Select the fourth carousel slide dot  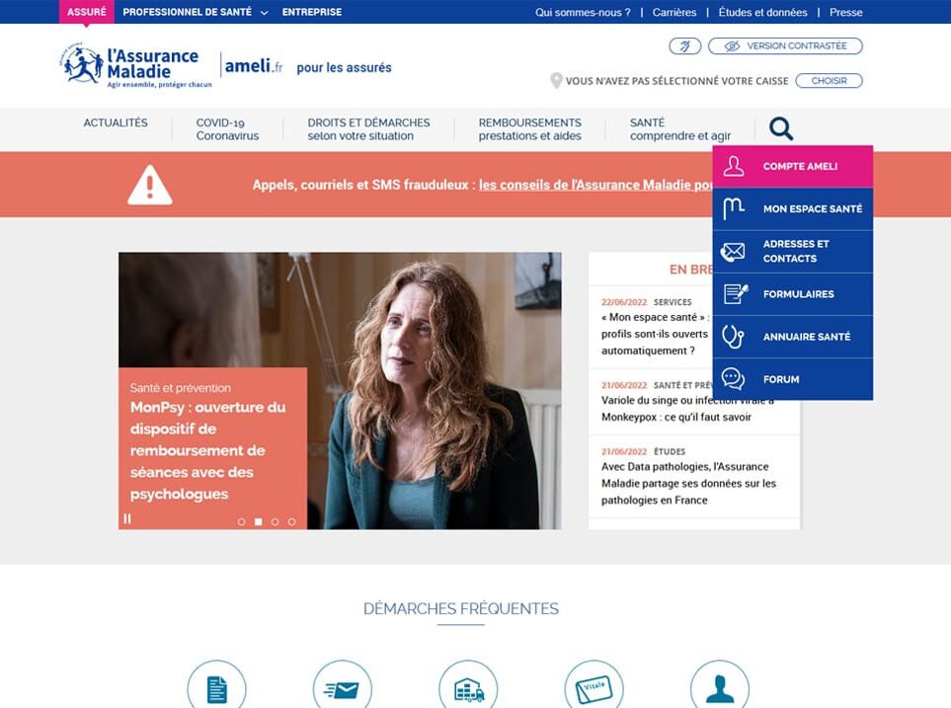[291, 521]
